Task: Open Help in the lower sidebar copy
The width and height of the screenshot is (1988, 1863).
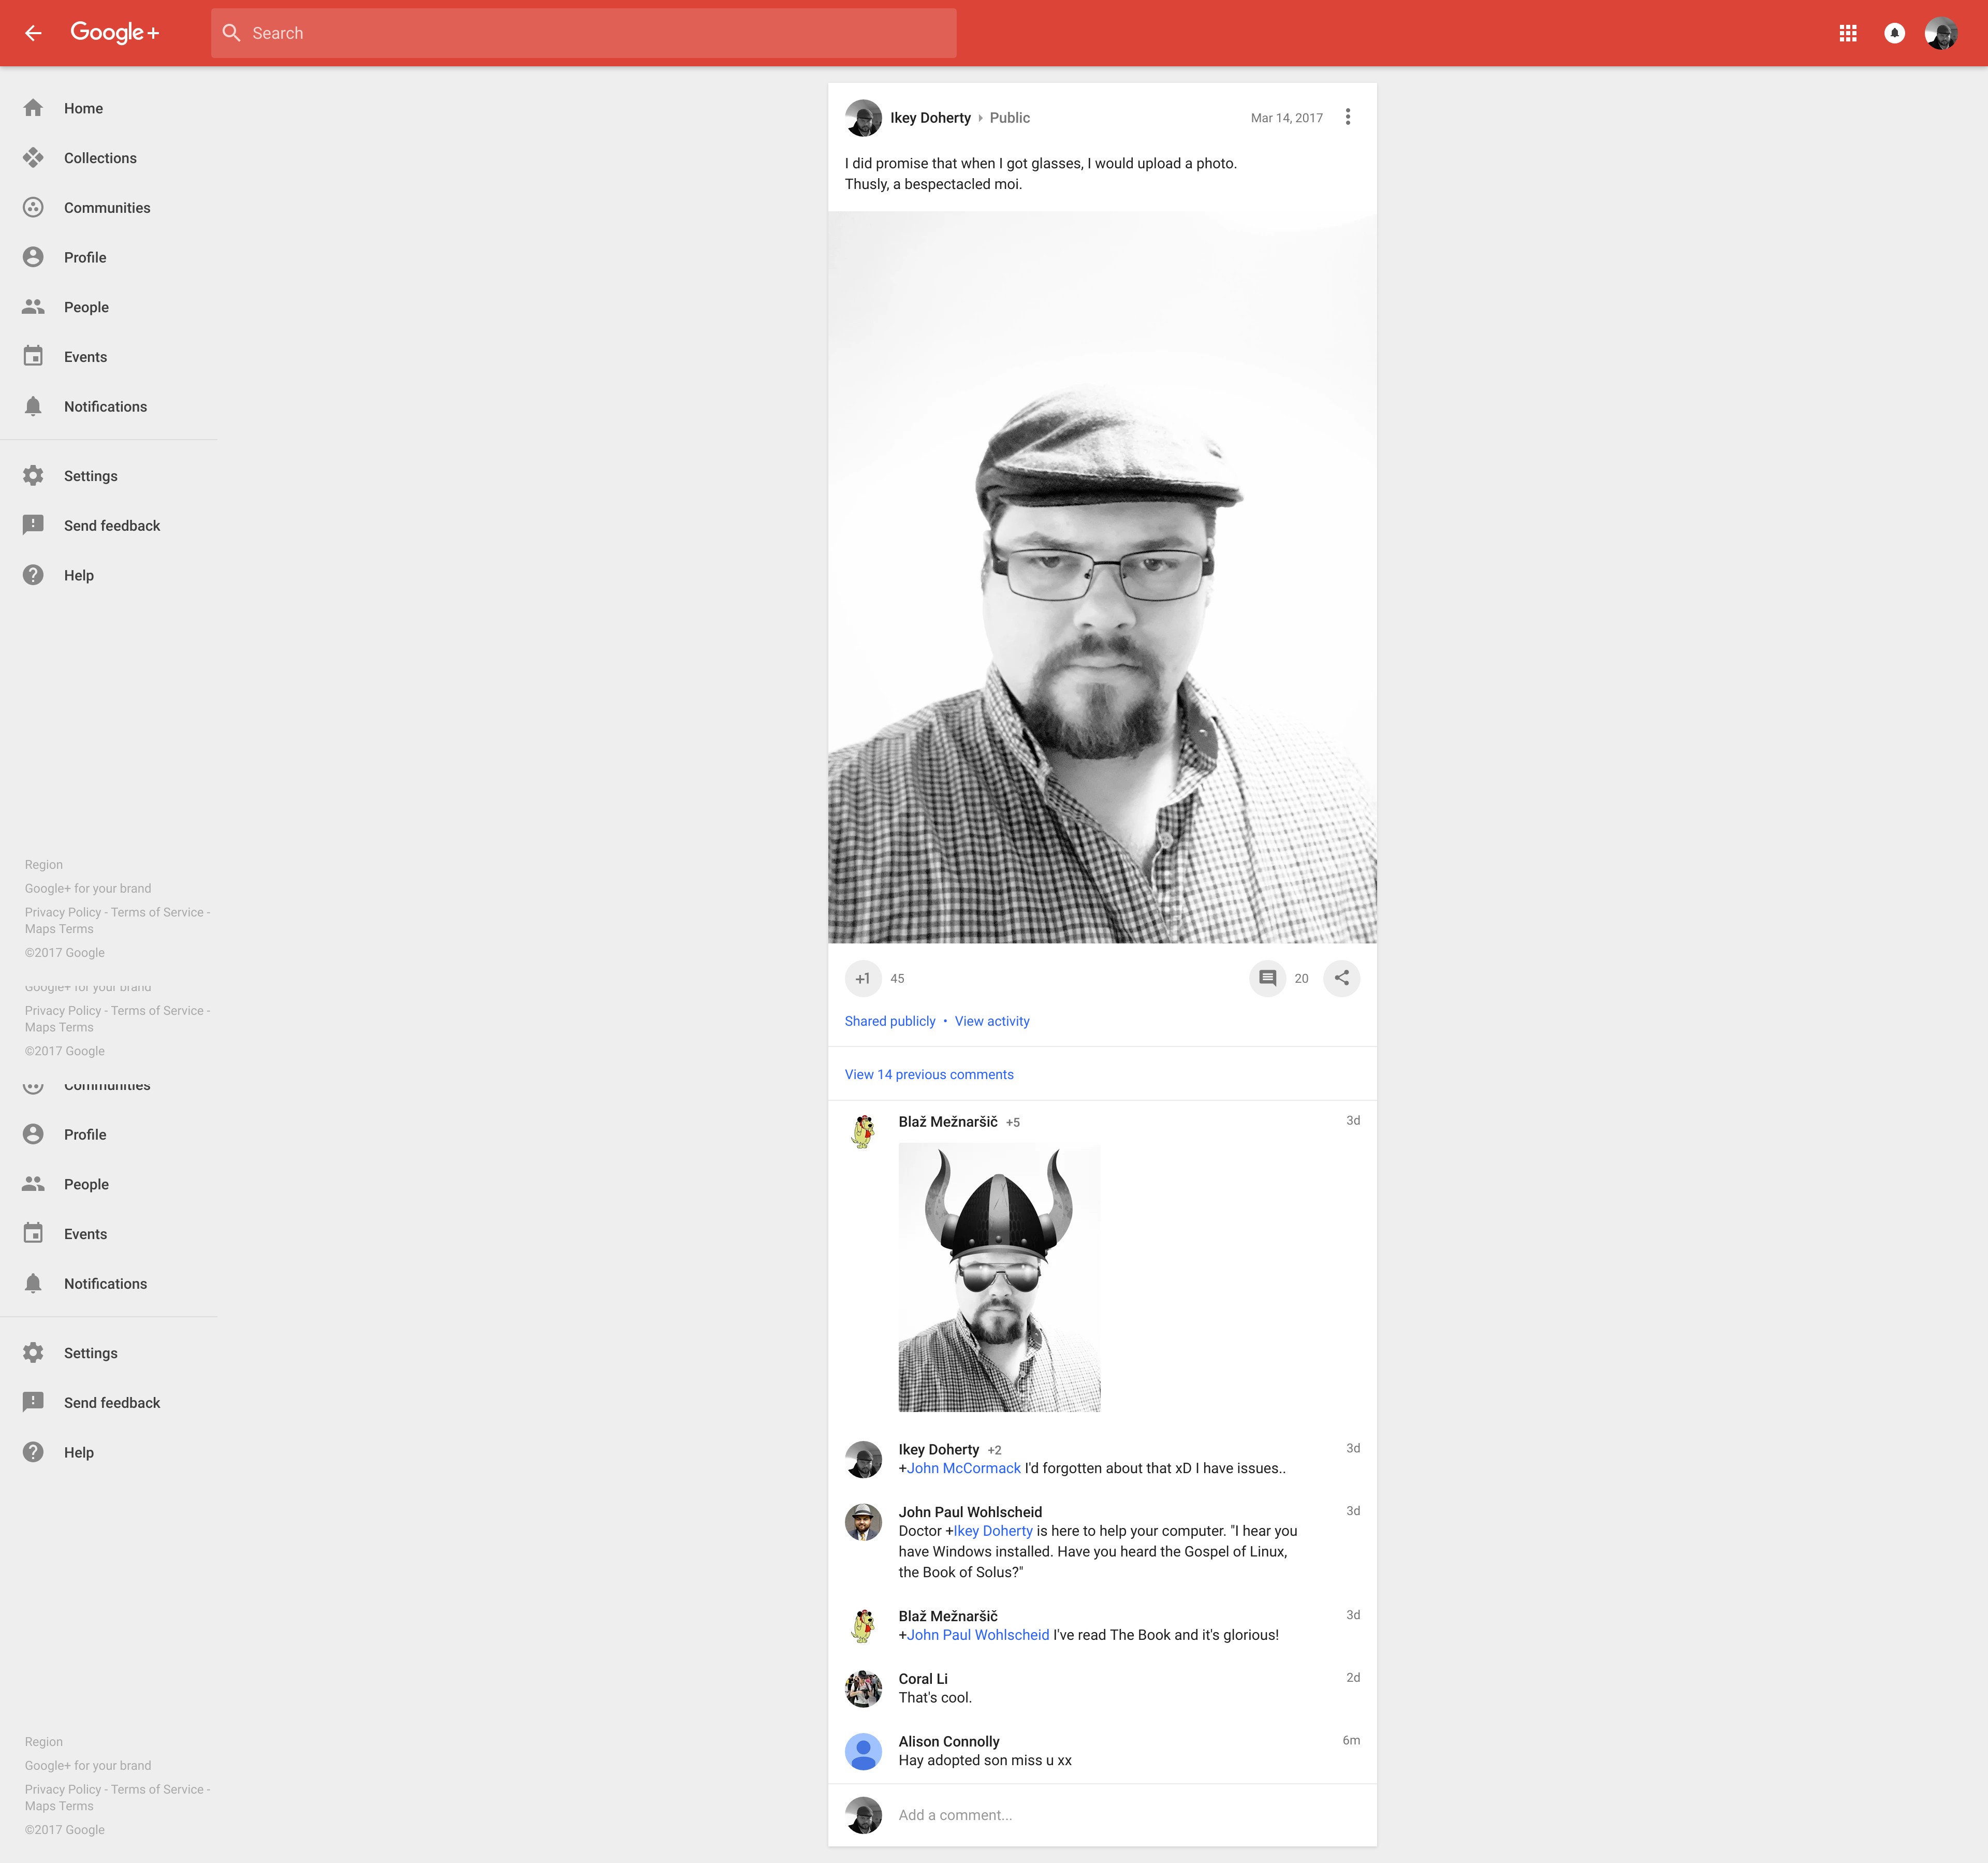Action: coord(109,1452)
